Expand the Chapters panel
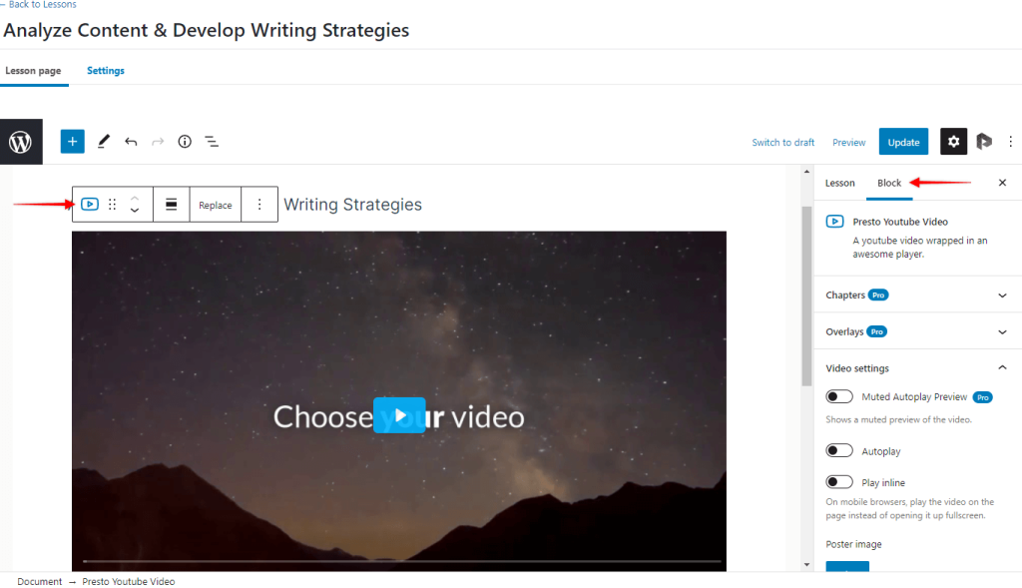Image resolution: width=1022 pixels, height=588 pixels. [916, 295]
